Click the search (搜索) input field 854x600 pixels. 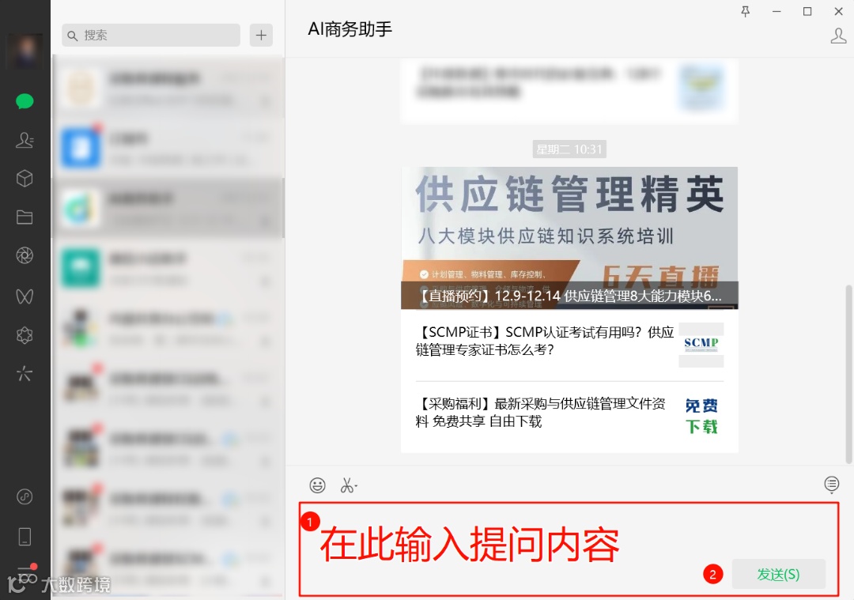pos(151,36)
